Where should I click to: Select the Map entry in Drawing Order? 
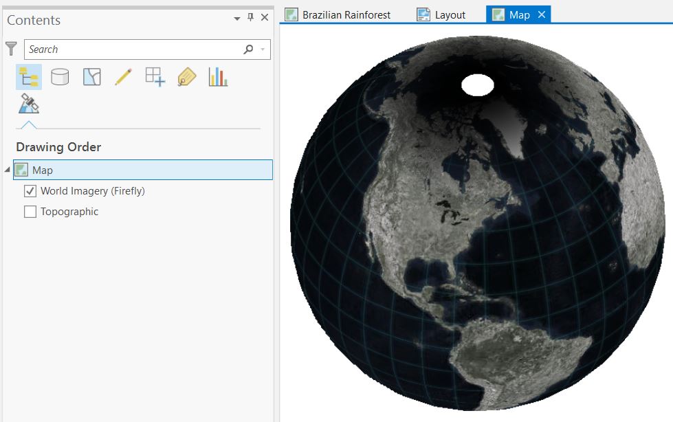pos(143,170)
